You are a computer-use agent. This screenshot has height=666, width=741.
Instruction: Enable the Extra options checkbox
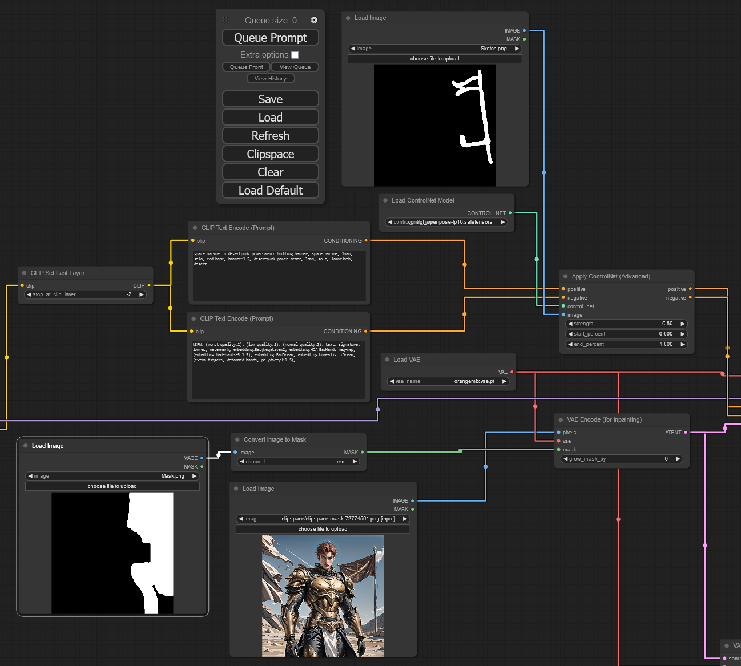pos(295,55)
